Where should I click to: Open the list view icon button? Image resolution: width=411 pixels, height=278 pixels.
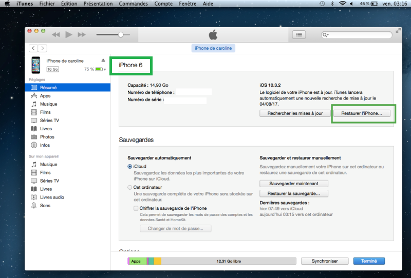pyautogui.click(x=299, y=34)
